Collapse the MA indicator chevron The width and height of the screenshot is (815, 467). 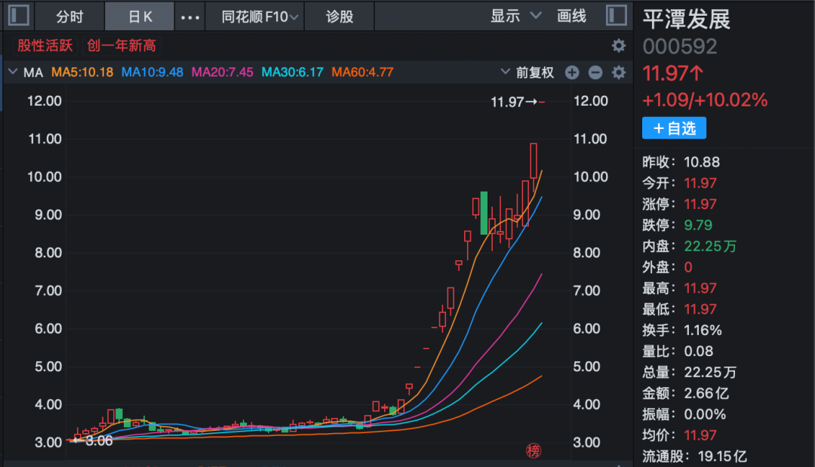pos(12,72)
